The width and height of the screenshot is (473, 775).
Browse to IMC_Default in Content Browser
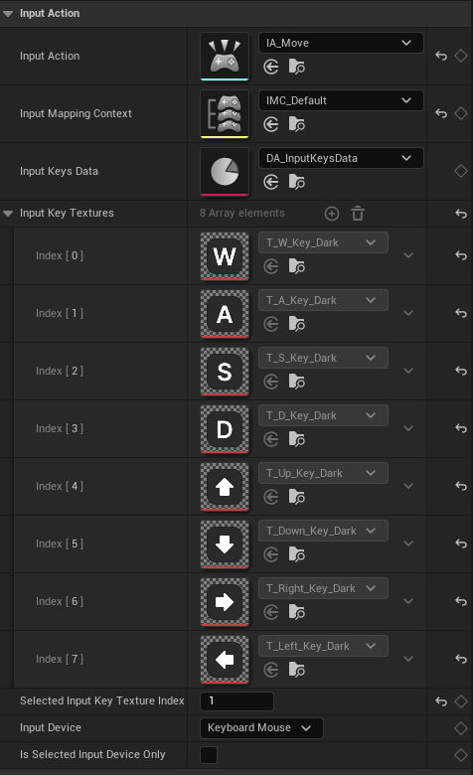point(296,124)
